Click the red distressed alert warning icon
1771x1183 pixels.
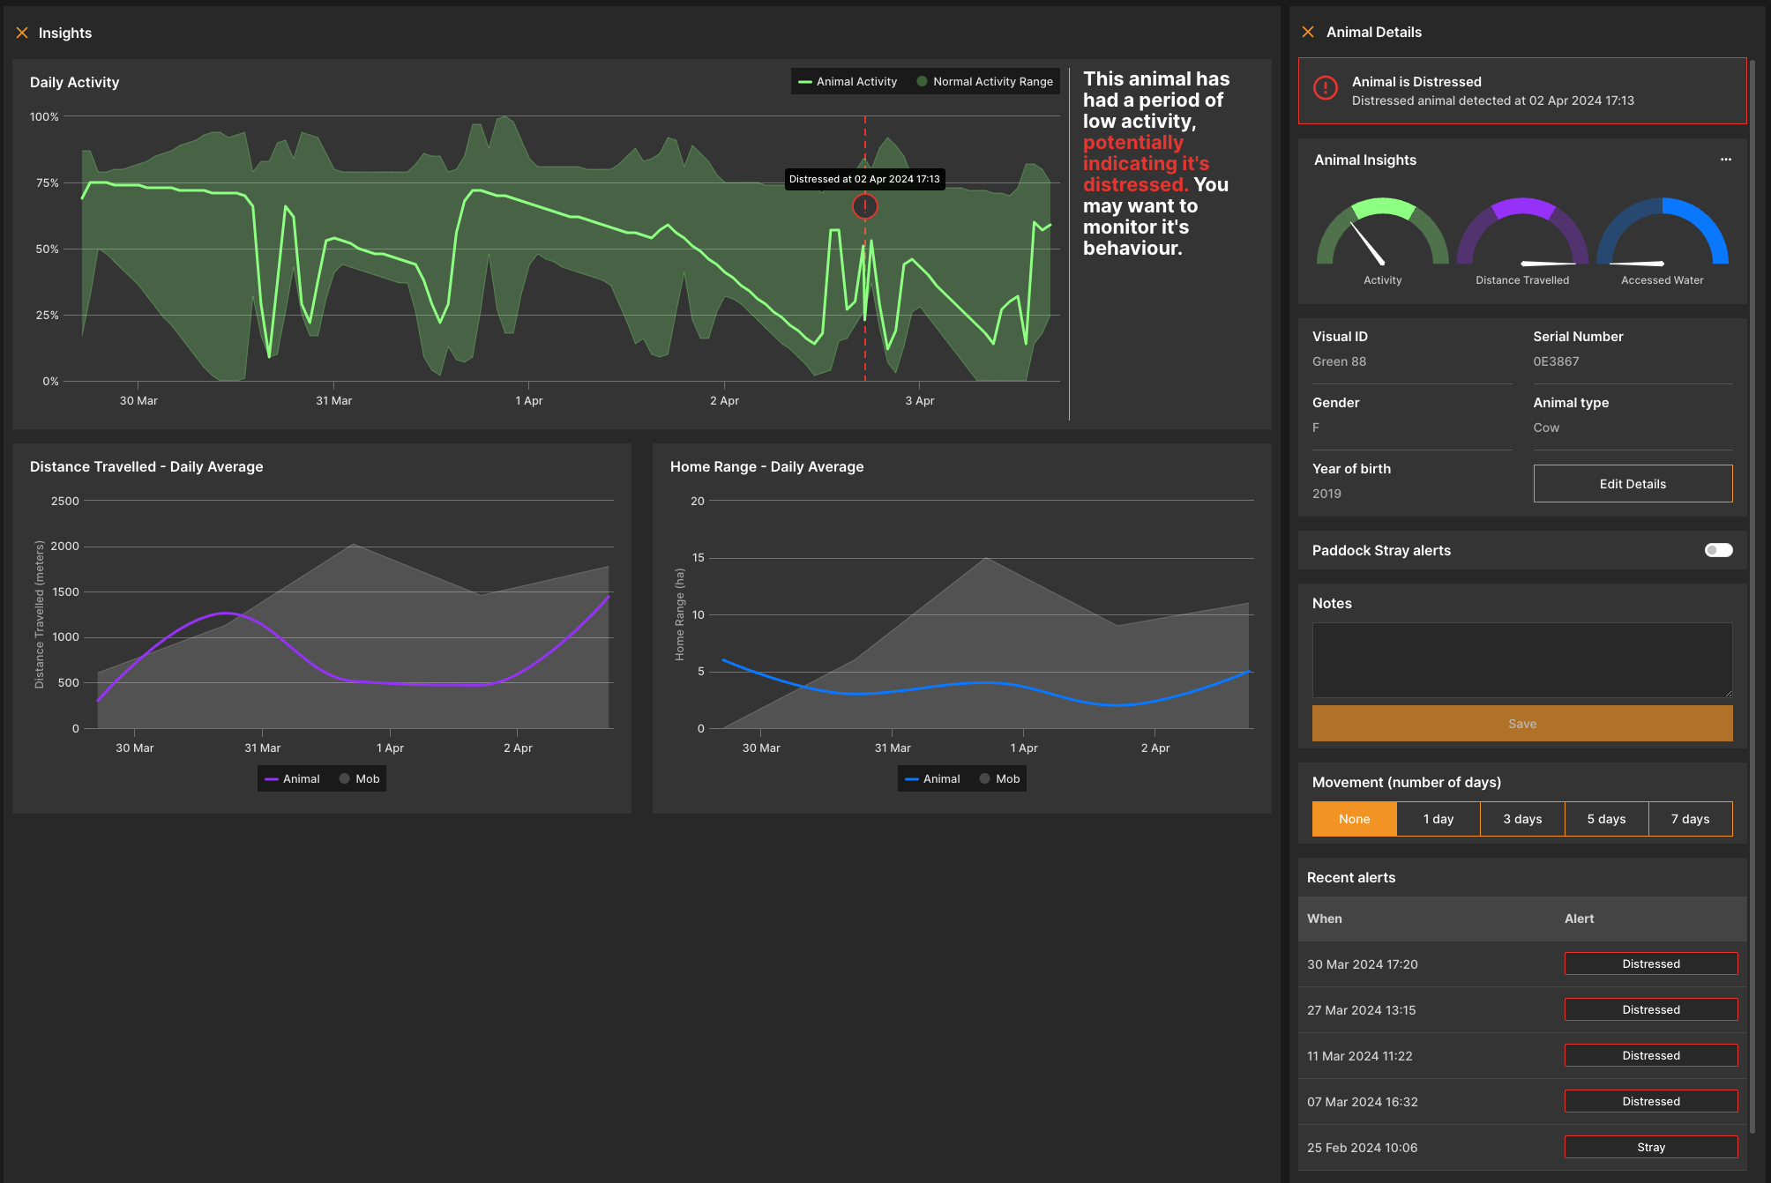tap(1325, 88)
